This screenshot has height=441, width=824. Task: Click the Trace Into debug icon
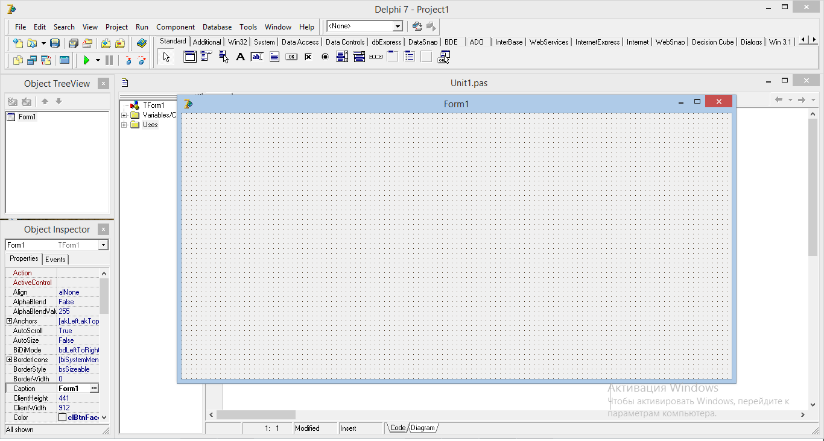tap(128, 60)
